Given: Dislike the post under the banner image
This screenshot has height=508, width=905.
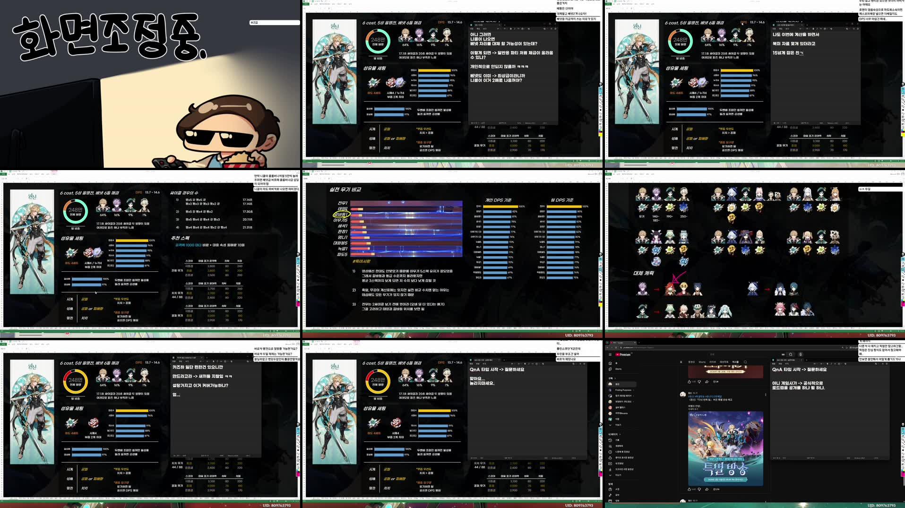Looking at the screenshot, I should coord(699,381).
